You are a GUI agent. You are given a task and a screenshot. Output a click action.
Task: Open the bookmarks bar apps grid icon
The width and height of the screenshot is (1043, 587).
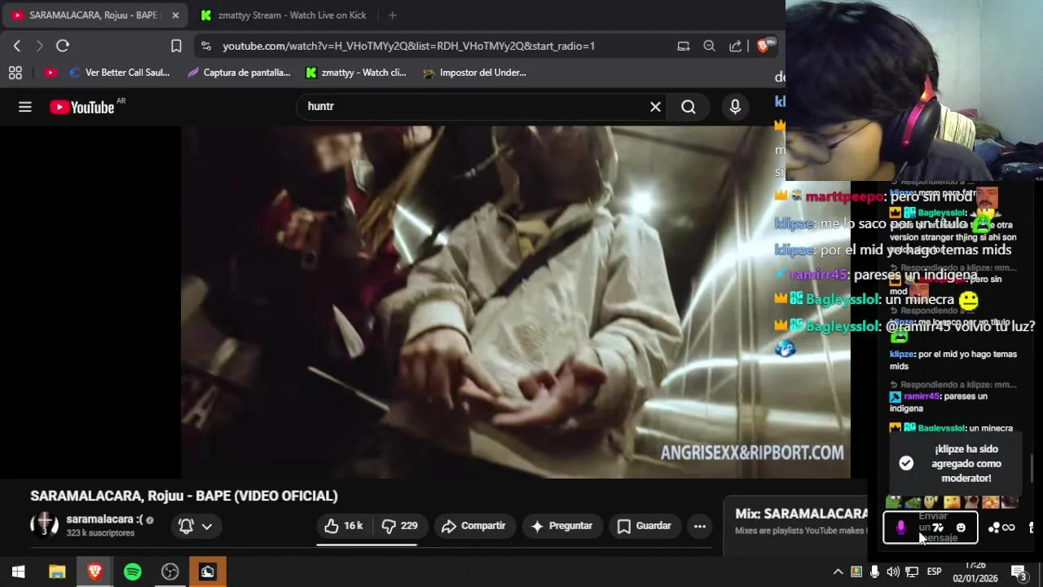click(x=15, y=73)
